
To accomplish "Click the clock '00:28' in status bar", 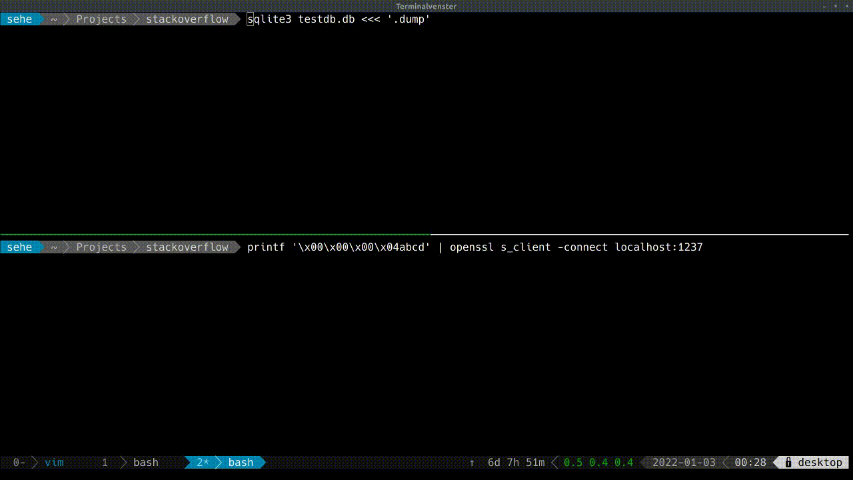I will tap(750, 462).
